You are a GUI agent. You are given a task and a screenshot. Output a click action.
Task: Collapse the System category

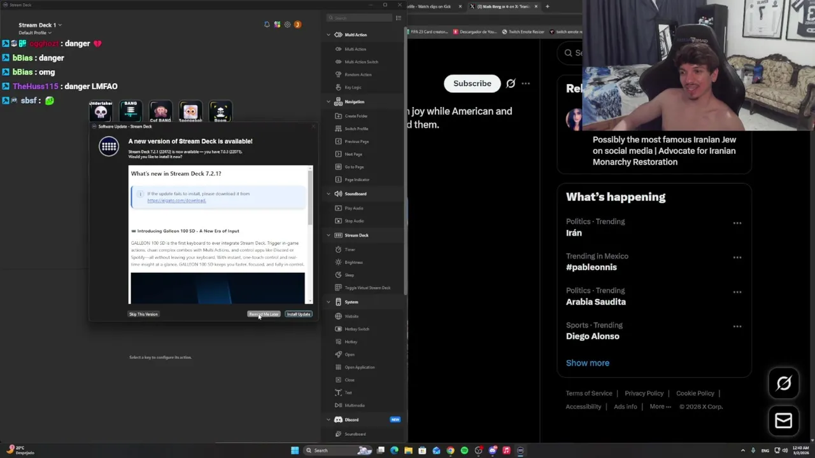pos(329,302)
